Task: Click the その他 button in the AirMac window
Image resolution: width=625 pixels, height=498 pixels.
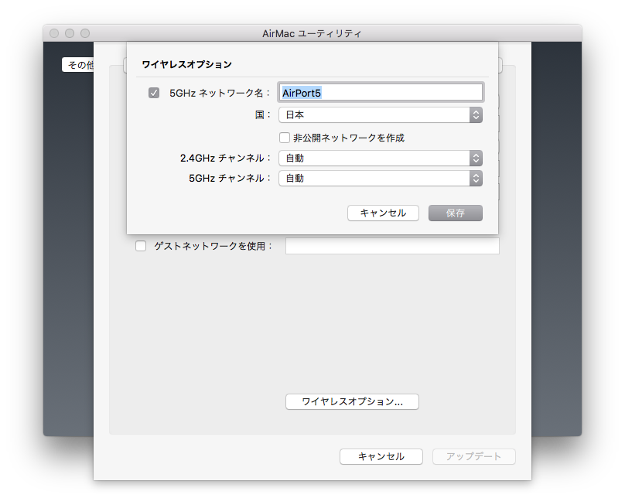Action: pos(78,64)
